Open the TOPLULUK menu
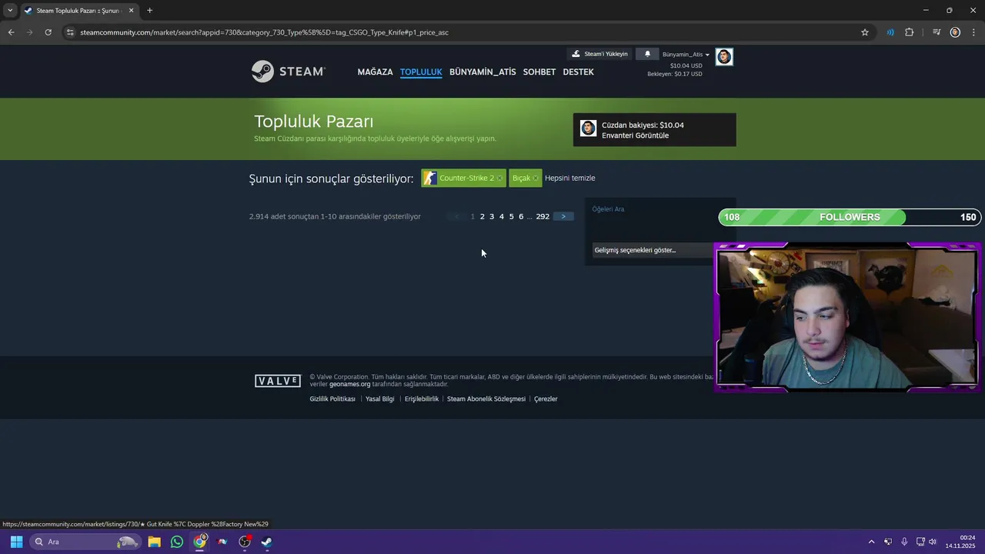985x554 pixels. (x=421, y=72)
